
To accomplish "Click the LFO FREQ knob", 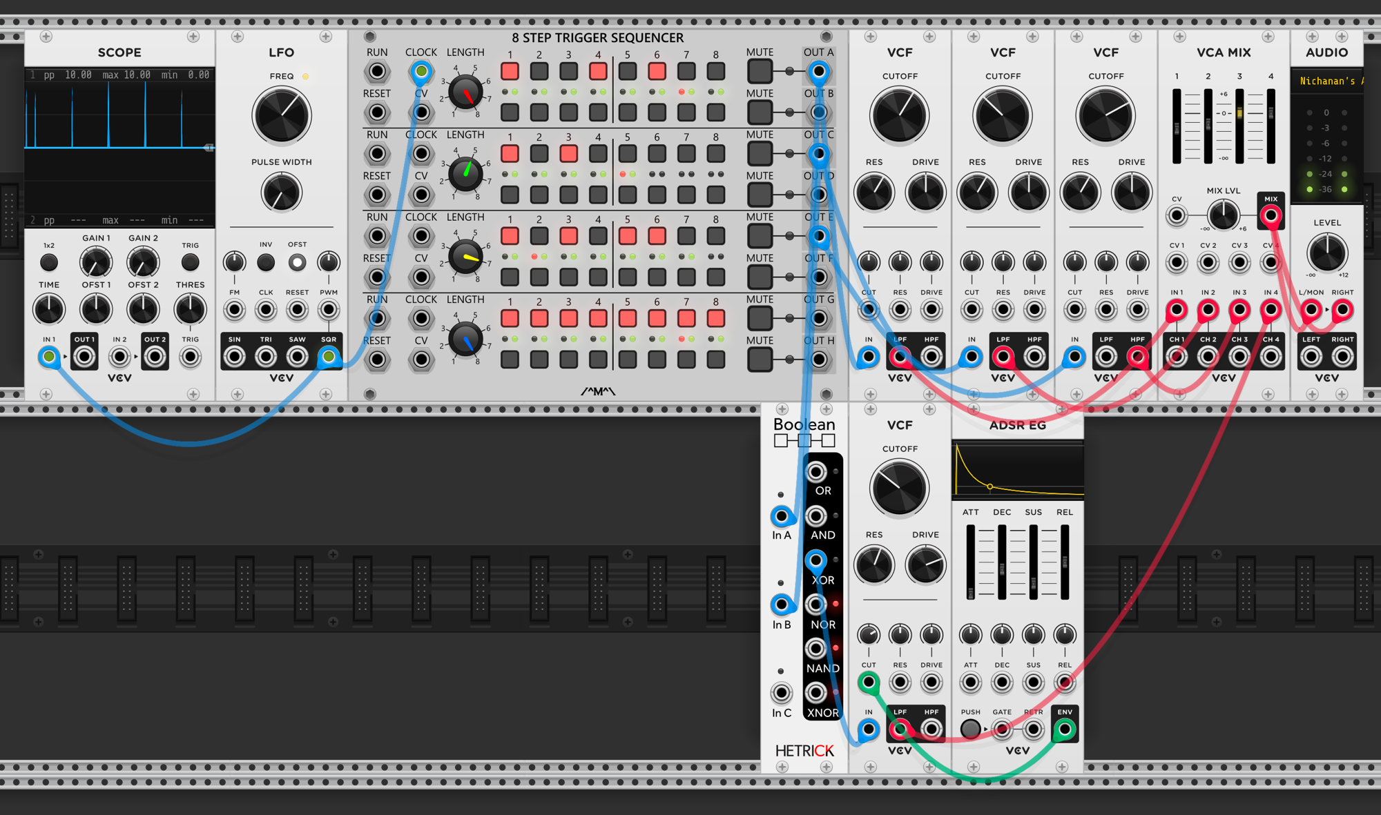I will coord(282,115).
